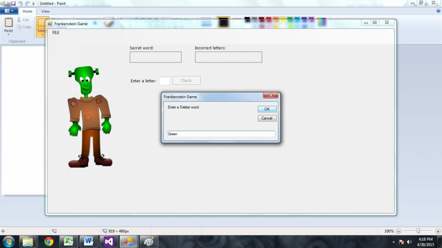The width and height of the screenshot is (442, 248).
Task: Maximize the Frankenstein Game window
Action: click(x=375, y=22)
